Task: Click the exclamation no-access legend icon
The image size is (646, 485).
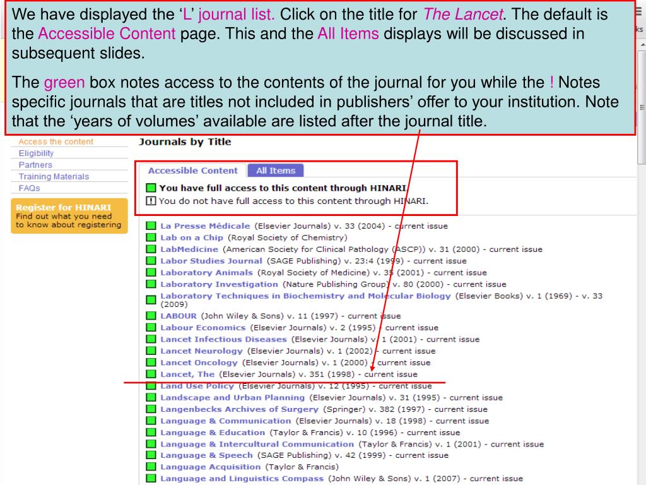Action: coord(151,201)
